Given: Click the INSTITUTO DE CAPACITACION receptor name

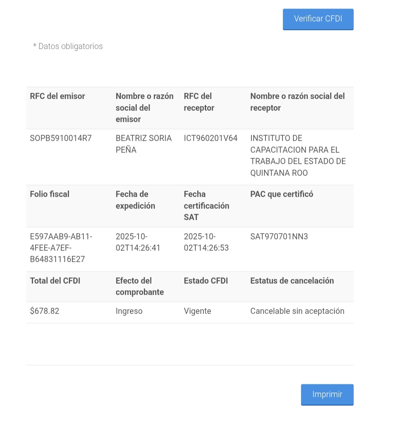Looking at the screenshot, I should (298, 155).
